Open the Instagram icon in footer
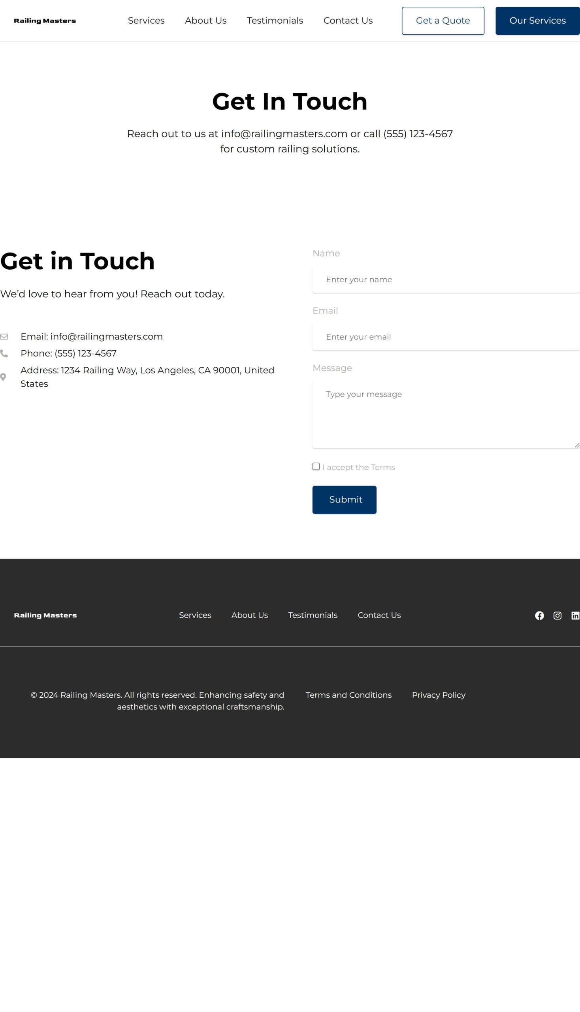 pyautogui.click(x=557, y=616)
